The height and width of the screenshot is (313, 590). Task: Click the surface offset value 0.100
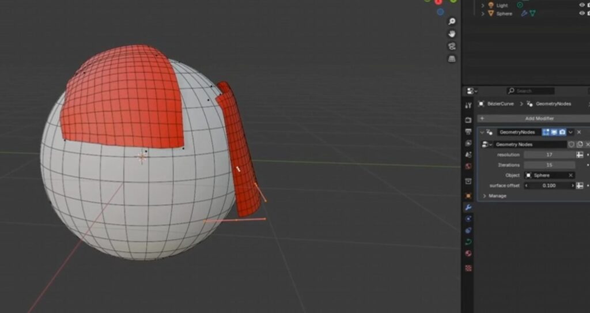[x=549, y=186]
